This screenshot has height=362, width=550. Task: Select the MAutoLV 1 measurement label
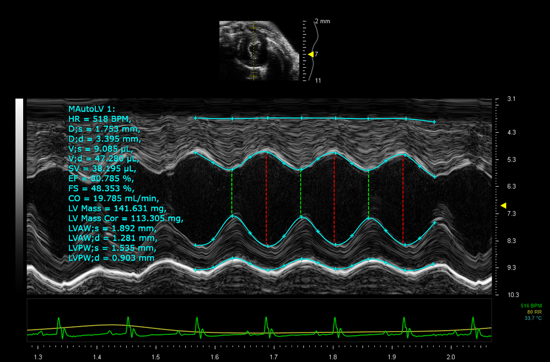click(x=92, y=109)
